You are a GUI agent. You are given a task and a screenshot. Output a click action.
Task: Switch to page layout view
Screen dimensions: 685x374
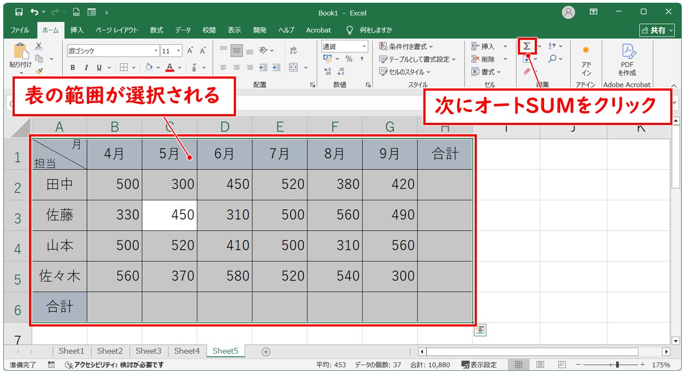540,365
